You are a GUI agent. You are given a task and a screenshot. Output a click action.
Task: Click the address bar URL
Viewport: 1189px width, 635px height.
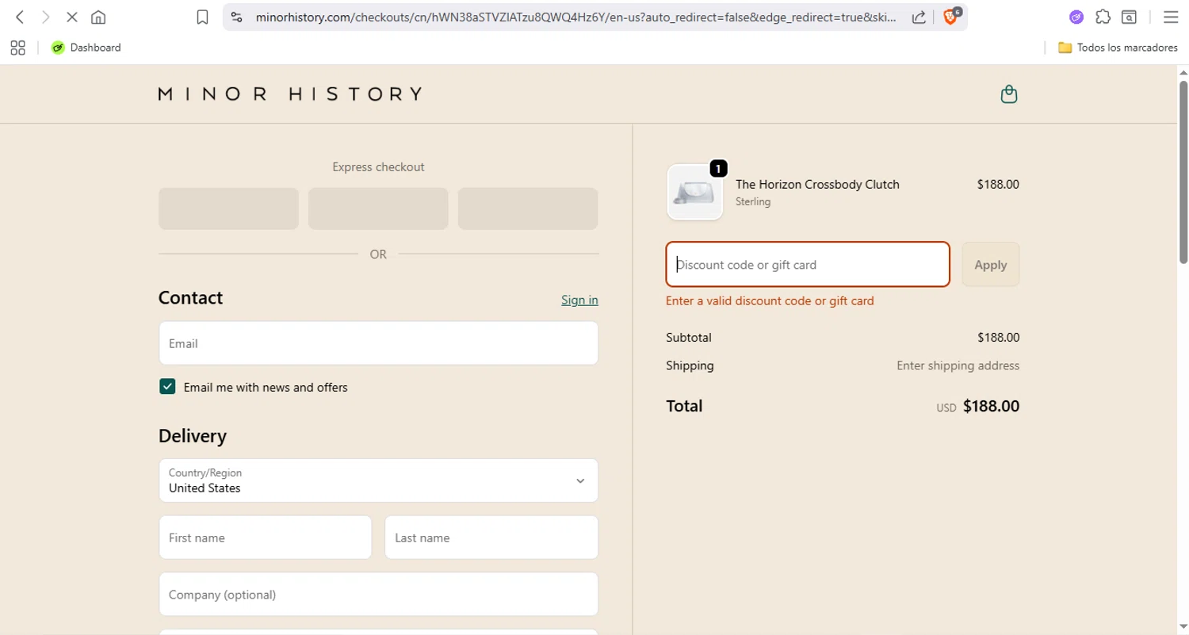(575, 17)
